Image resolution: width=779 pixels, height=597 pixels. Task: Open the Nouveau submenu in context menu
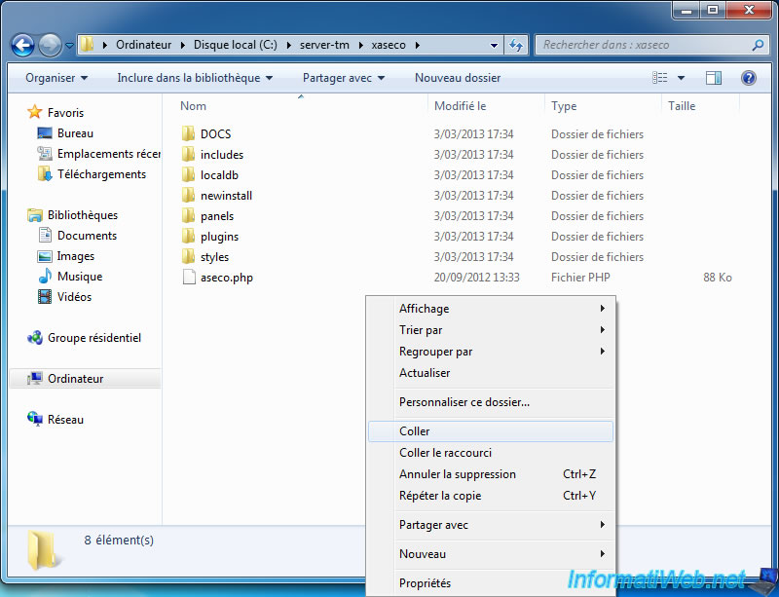pos(491,554)
